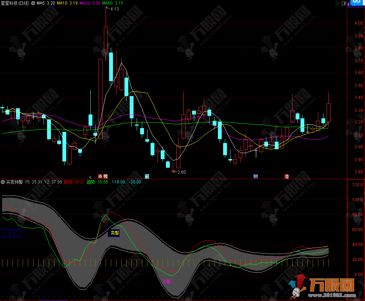Click the Y5: 25.31 value

point(33,182)
